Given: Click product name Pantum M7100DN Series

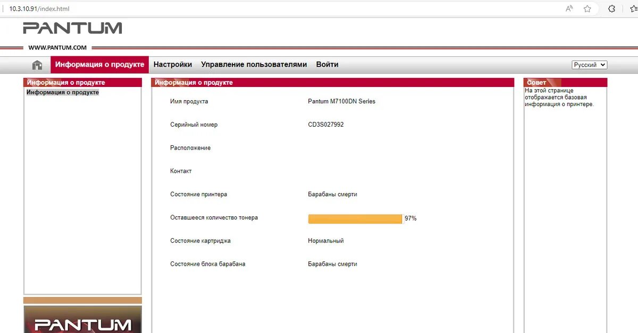Looking at the screenshot, I should tap(342, 101).
